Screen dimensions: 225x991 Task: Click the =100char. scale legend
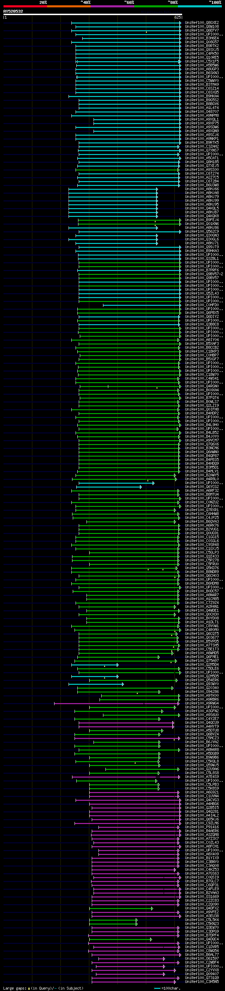[x=167, y=988]
